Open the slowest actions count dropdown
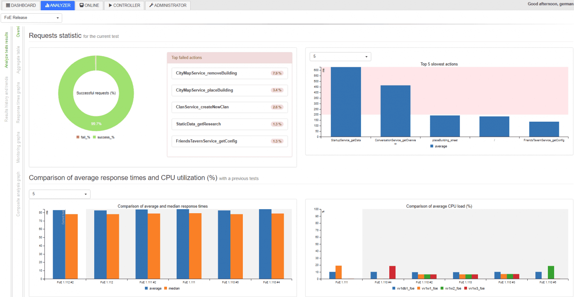Image resolution: width=574 pixels, height=297 pixels. (340, 57)
